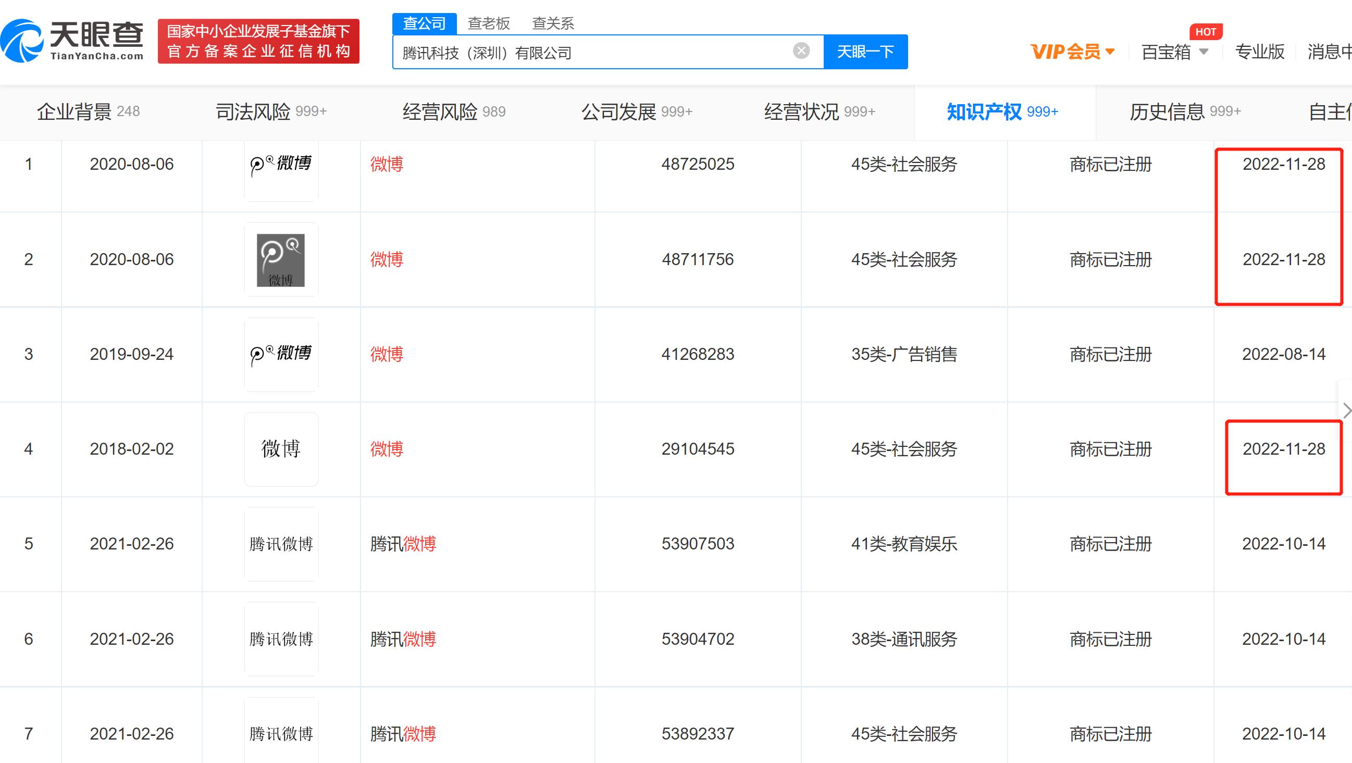This screenshot has height=763, width=1352.
Task: Switch to the 查老板 tab
Action: [489, 23]
